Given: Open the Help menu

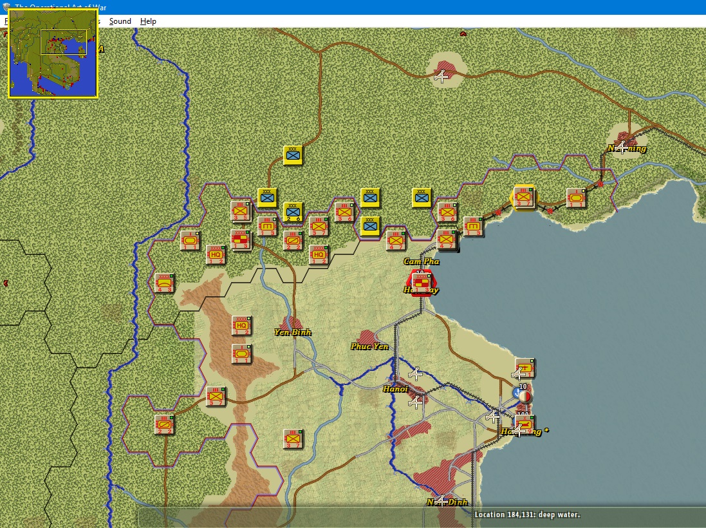Looking at the screenshot, I should tap(148, 21).
